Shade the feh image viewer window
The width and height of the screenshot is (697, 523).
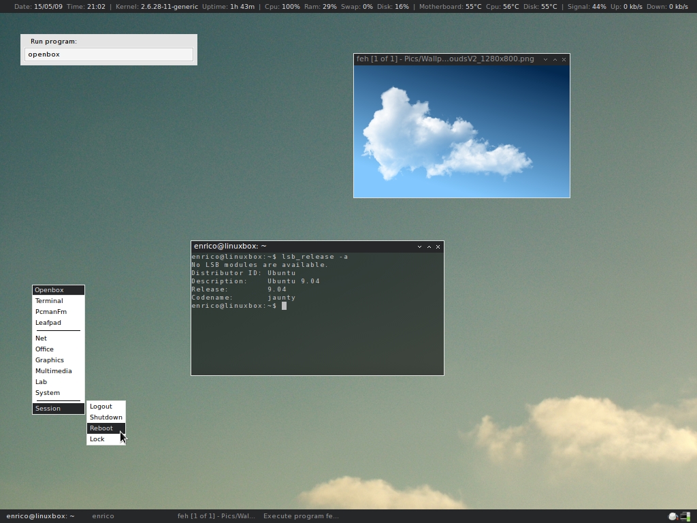pos(555,59)
